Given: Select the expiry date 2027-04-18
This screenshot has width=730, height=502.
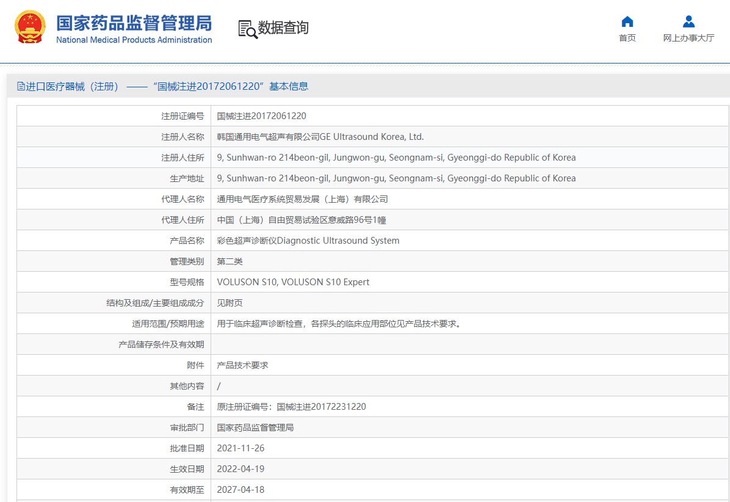Looking at the screenshot, I should (240, 490).
